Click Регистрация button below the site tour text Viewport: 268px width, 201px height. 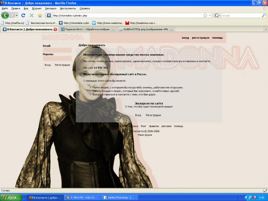[x=154, y=115]
